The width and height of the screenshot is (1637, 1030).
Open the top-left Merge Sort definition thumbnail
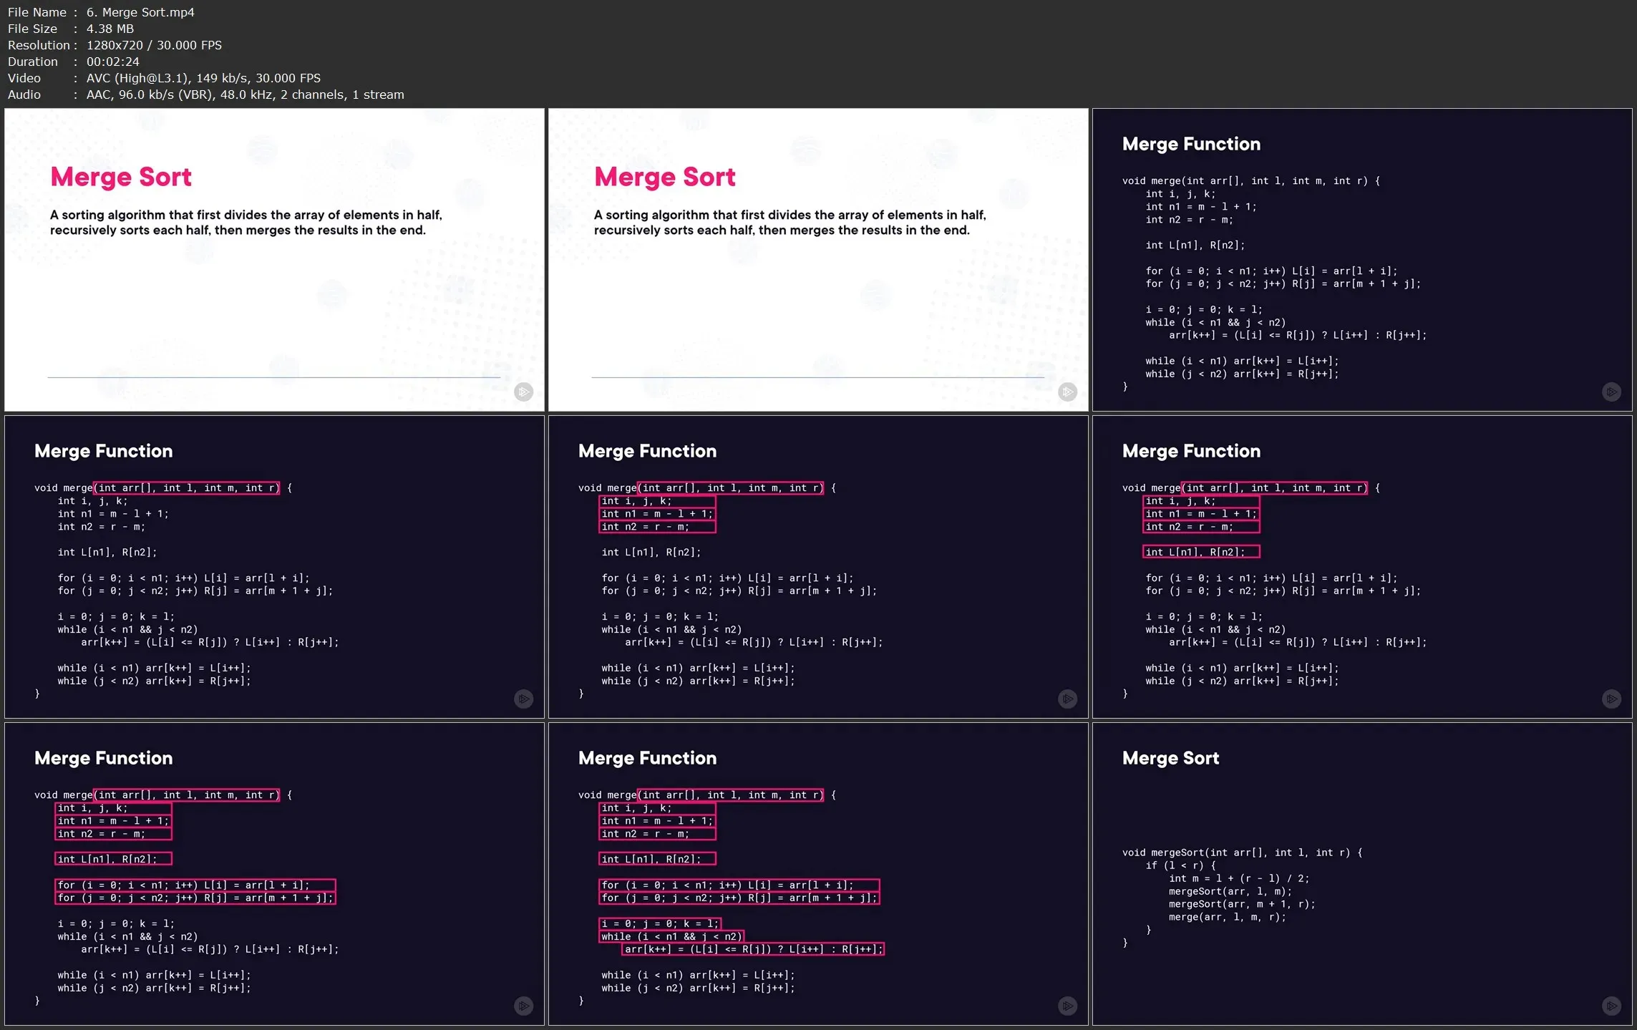[x=274, y=260]
